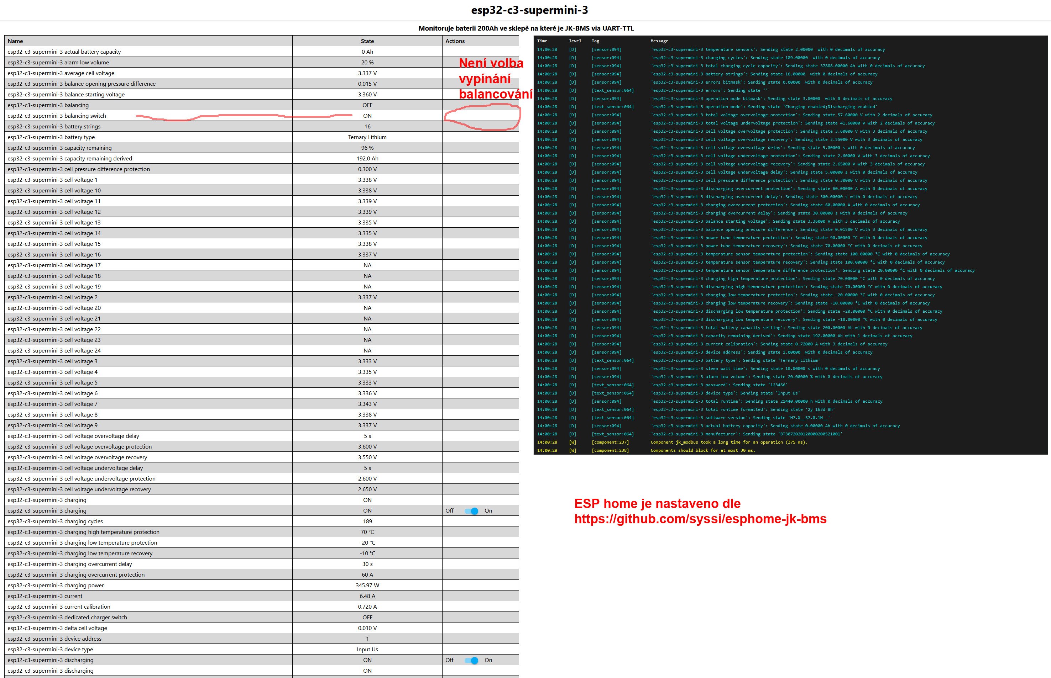
Task: Toggle the charging switch in Actions column
Action: coord(471,511)
